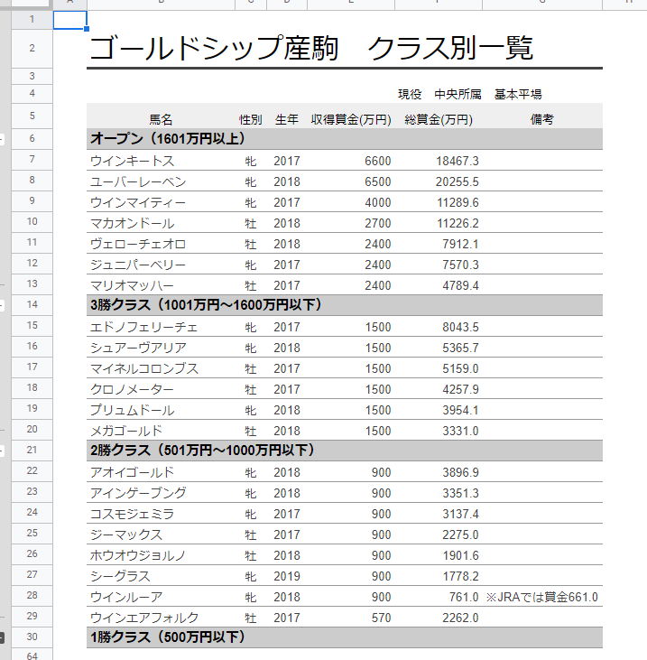The height and width of the screenshot is (660, 647).
Task: Select the horse name ウインエアフォルク
Action: pyautogui.click(x=143, y=618)
